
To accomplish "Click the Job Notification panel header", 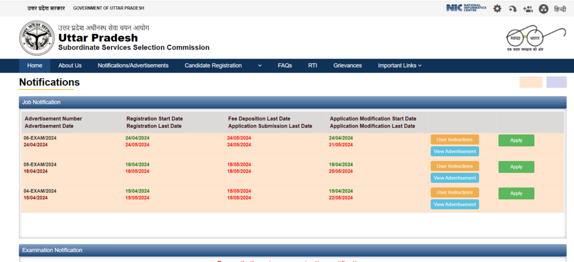I will click(x=293, y=102).
